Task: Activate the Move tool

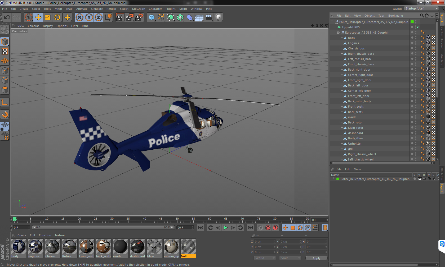Action: 38,17
